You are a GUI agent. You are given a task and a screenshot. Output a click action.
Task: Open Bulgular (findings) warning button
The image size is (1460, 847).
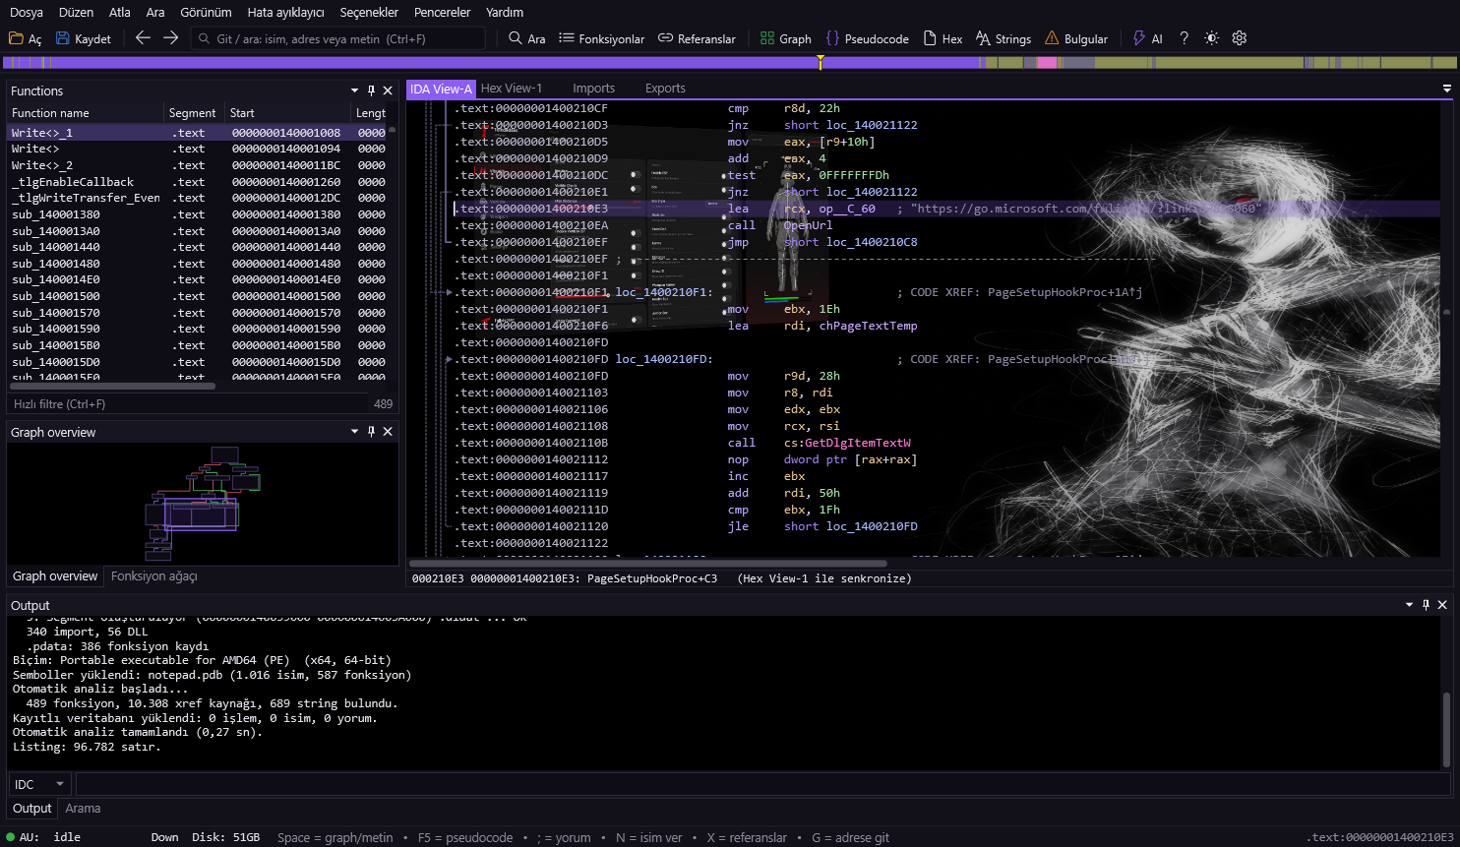pos(1076,38)
